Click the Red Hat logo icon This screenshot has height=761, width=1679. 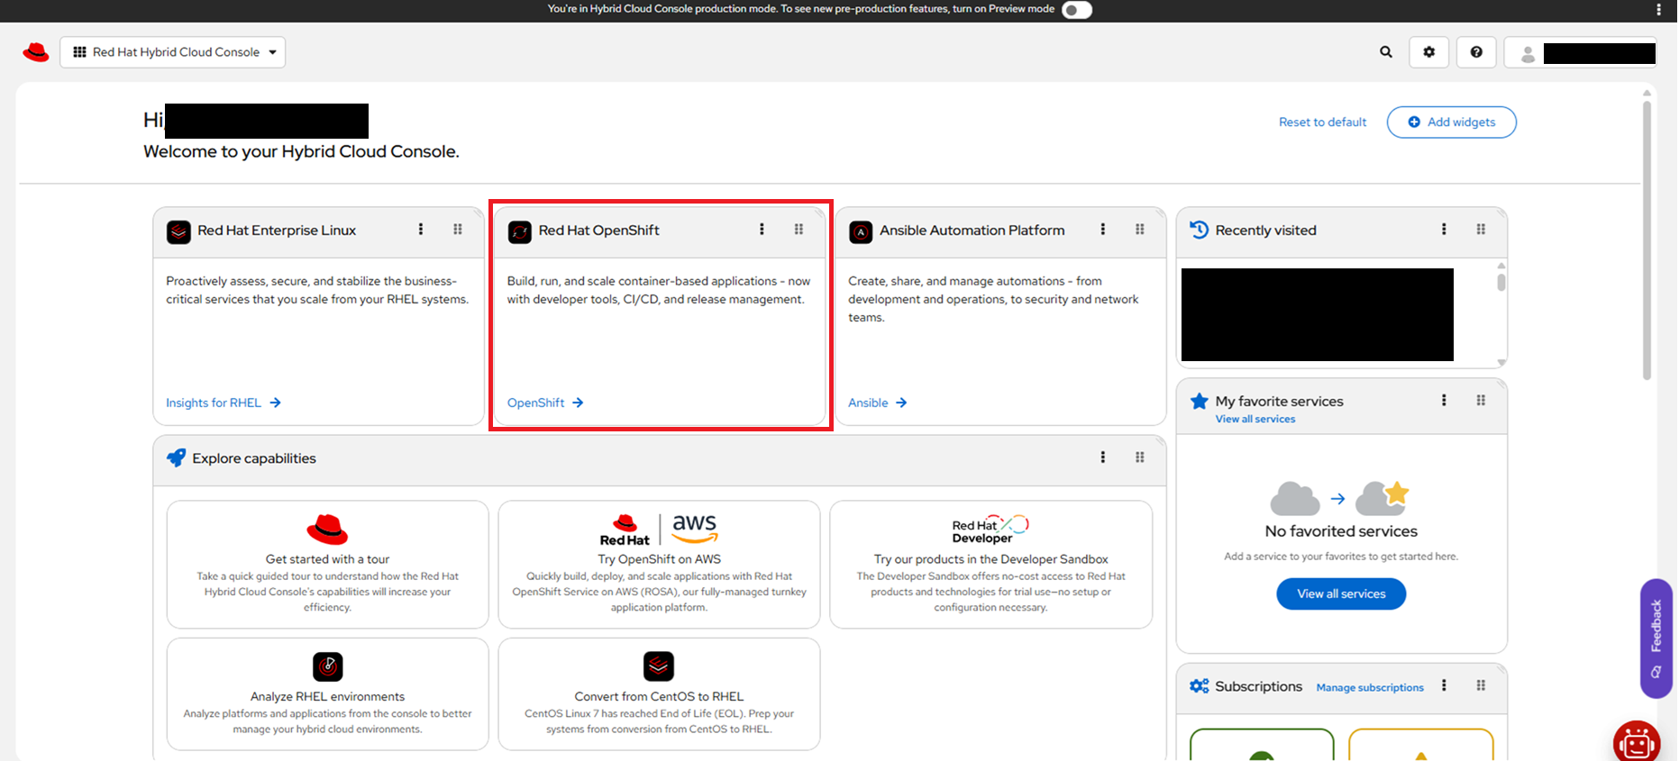(36, 52)
